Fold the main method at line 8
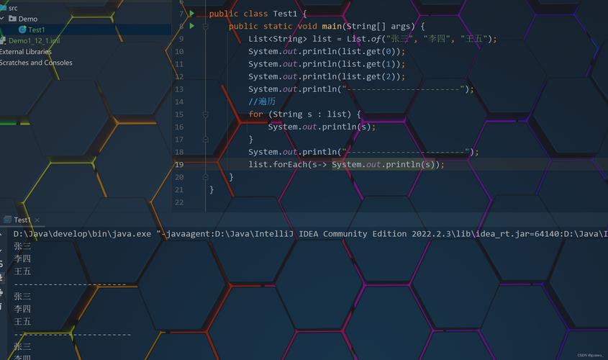 click(205, 26)
